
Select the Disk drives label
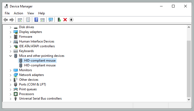click(x=27, y=27)
